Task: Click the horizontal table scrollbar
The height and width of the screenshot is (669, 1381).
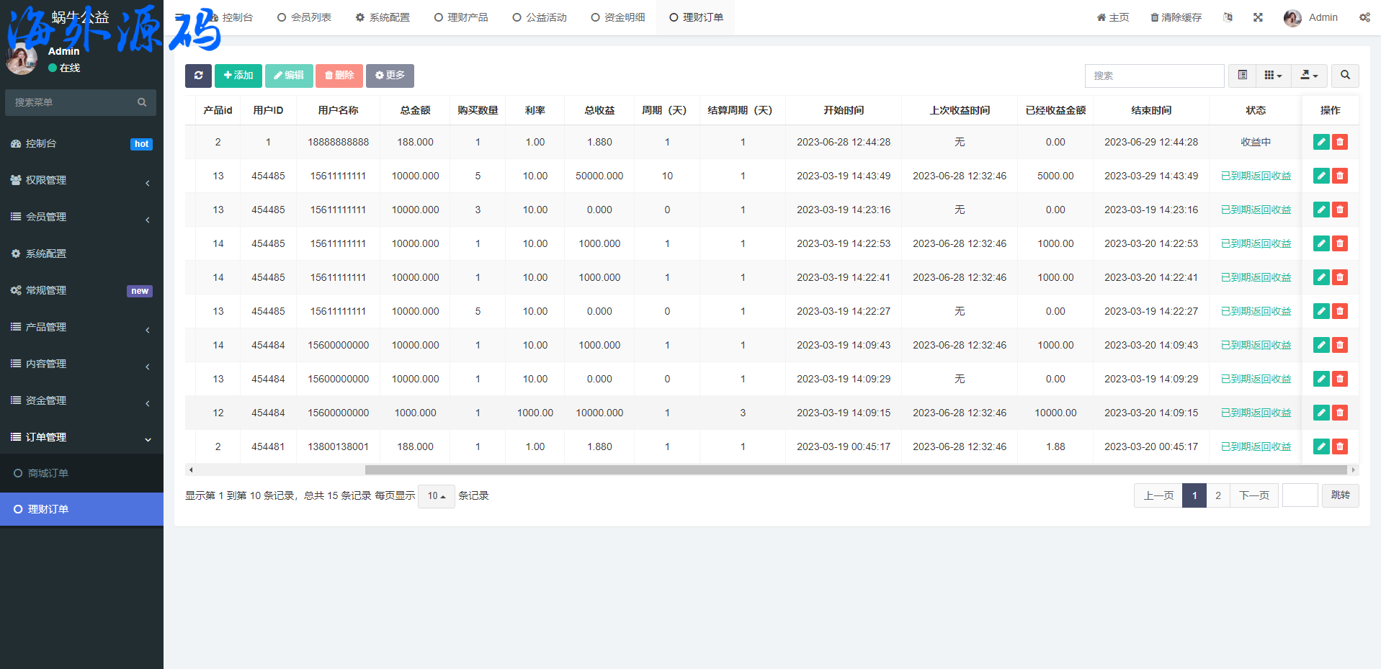Action: [x=855, y=470]
